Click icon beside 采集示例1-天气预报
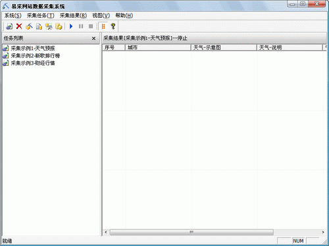This screenshot has width=329, height=246. (x=6, y=48)
